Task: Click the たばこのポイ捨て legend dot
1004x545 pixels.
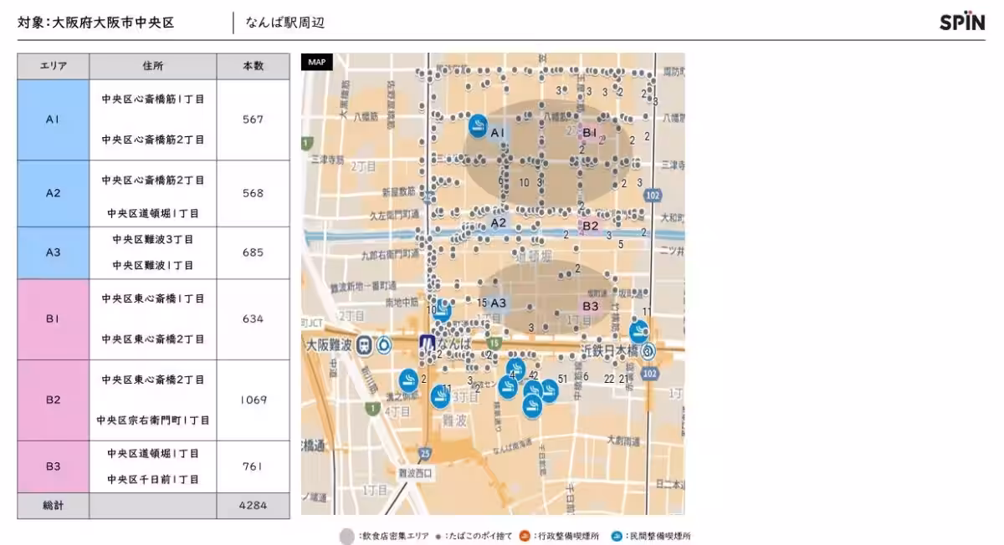Action: [x=438, y=537]
